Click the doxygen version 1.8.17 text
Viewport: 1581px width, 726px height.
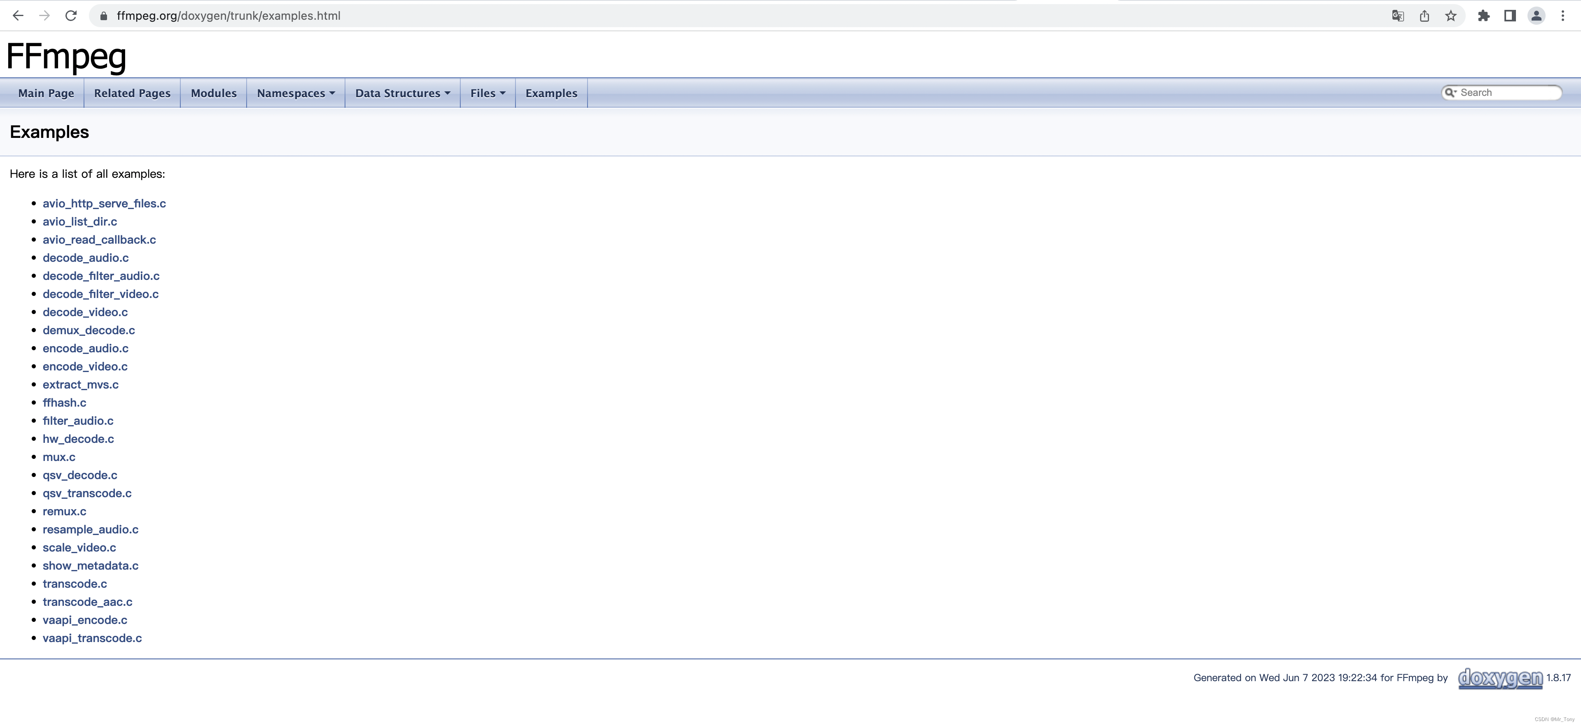point(1558,678)
